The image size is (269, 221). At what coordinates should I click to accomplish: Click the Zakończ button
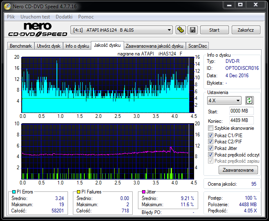246,30
